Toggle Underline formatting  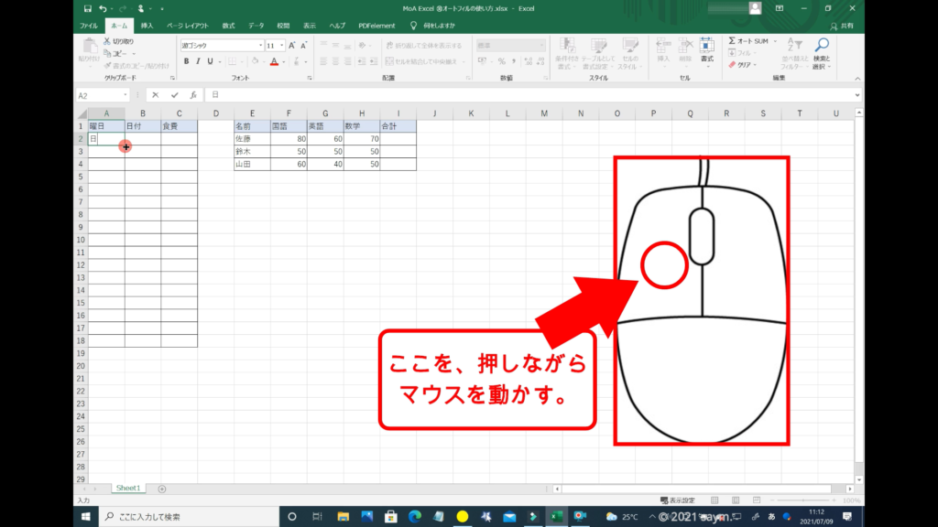coord(210,61)
